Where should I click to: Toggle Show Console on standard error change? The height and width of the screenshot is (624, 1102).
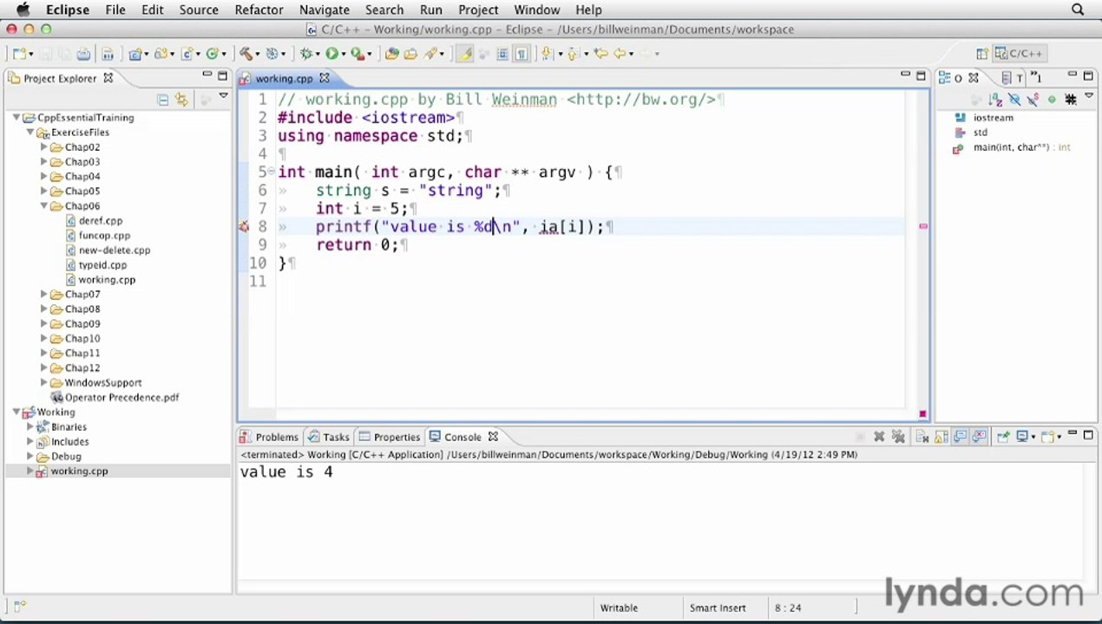[979, 437]
